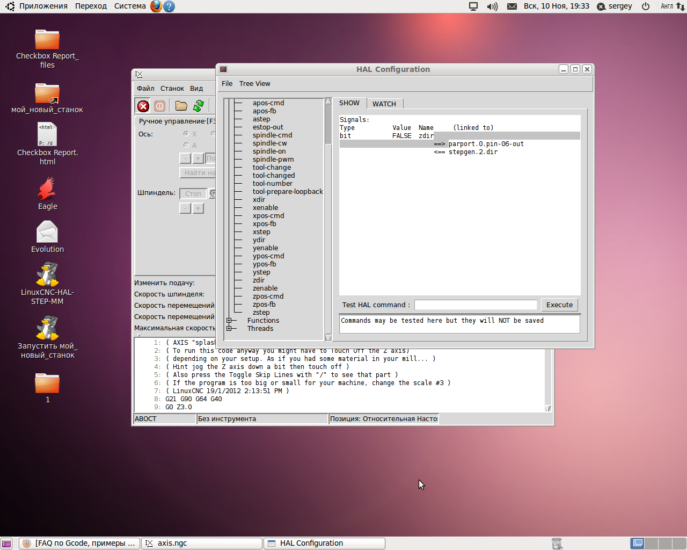Select ypos-cmd signal in the tree
Screen dimensions: 687x550
(x=268, y=256)
